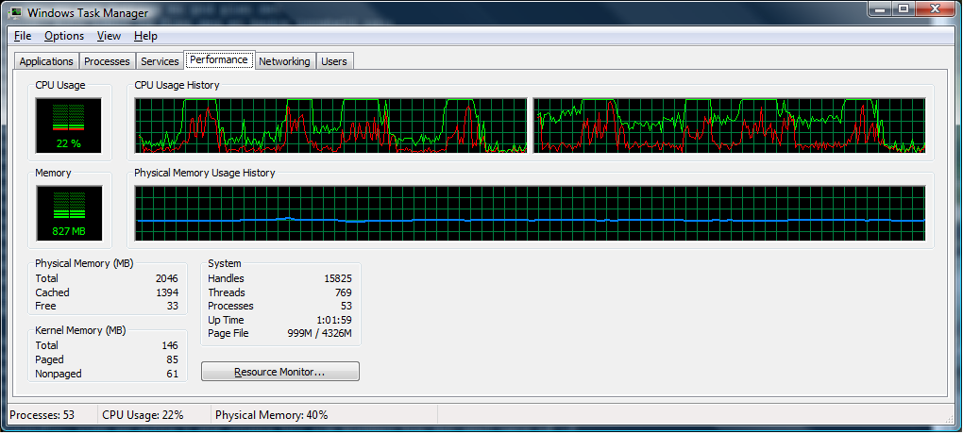Click the Page File value 999M / 4326M
Image resolution: width=963 pixels, height=434 pixels.
tap(320, 334)
